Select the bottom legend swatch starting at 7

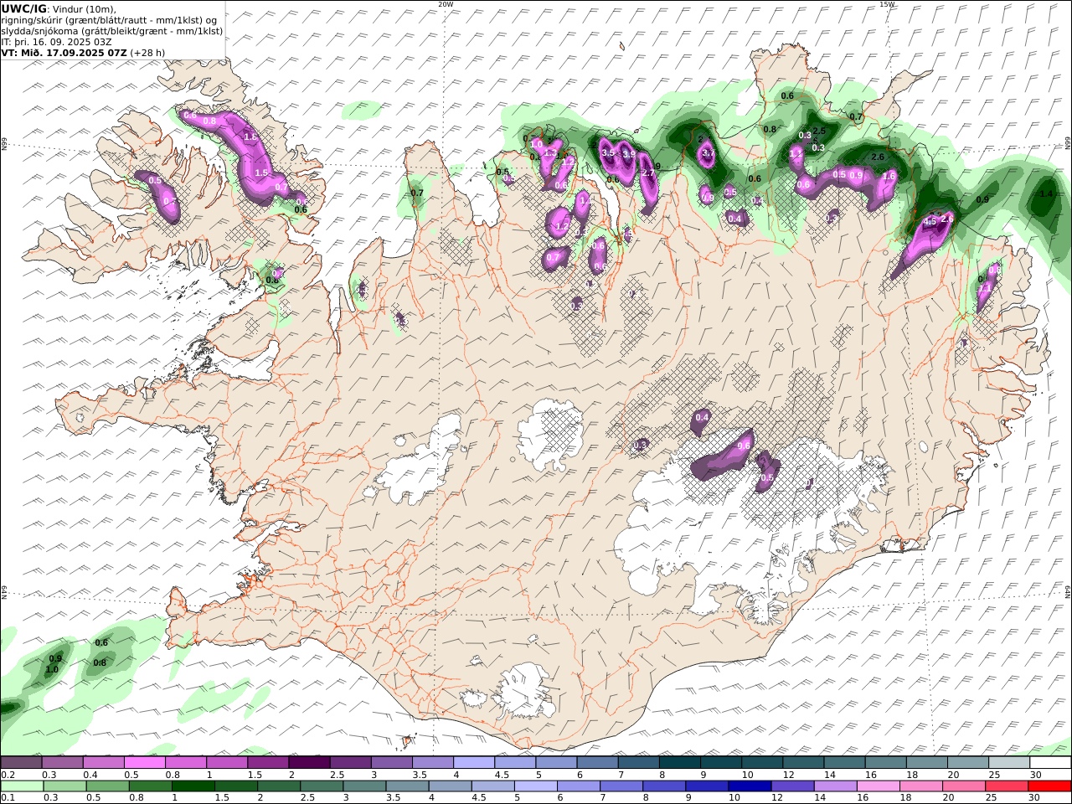621,786
